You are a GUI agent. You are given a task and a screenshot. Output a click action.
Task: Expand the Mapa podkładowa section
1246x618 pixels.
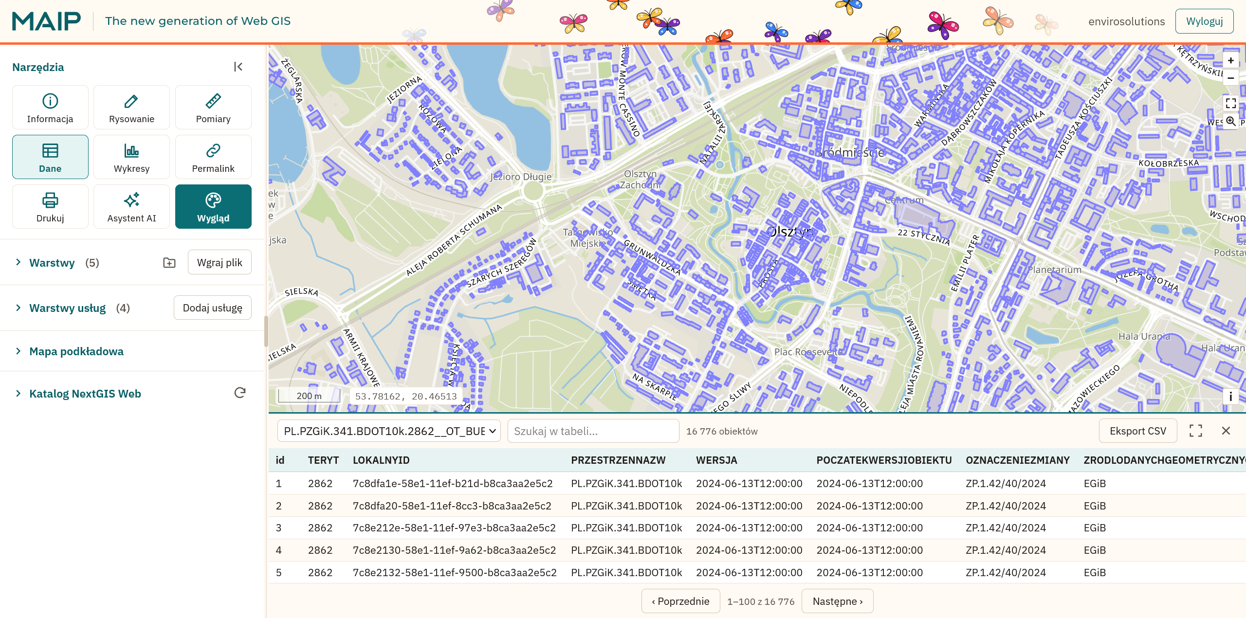[18, 351]
